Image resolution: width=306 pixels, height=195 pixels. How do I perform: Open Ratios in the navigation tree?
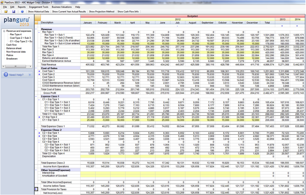click(10, 55)
